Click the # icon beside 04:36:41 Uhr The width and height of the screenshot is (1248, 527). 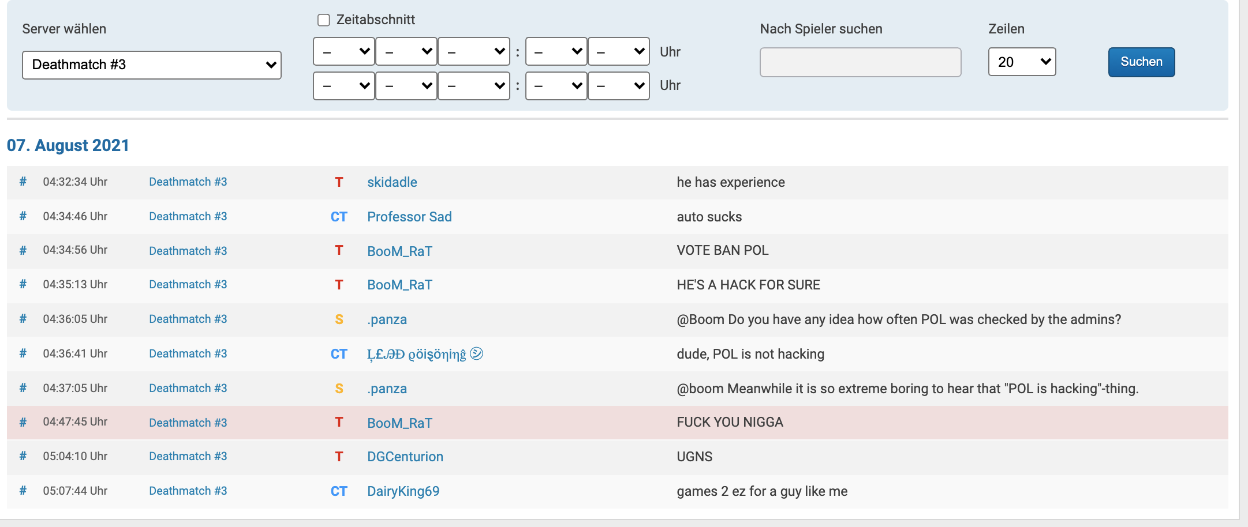coord(23,353)
